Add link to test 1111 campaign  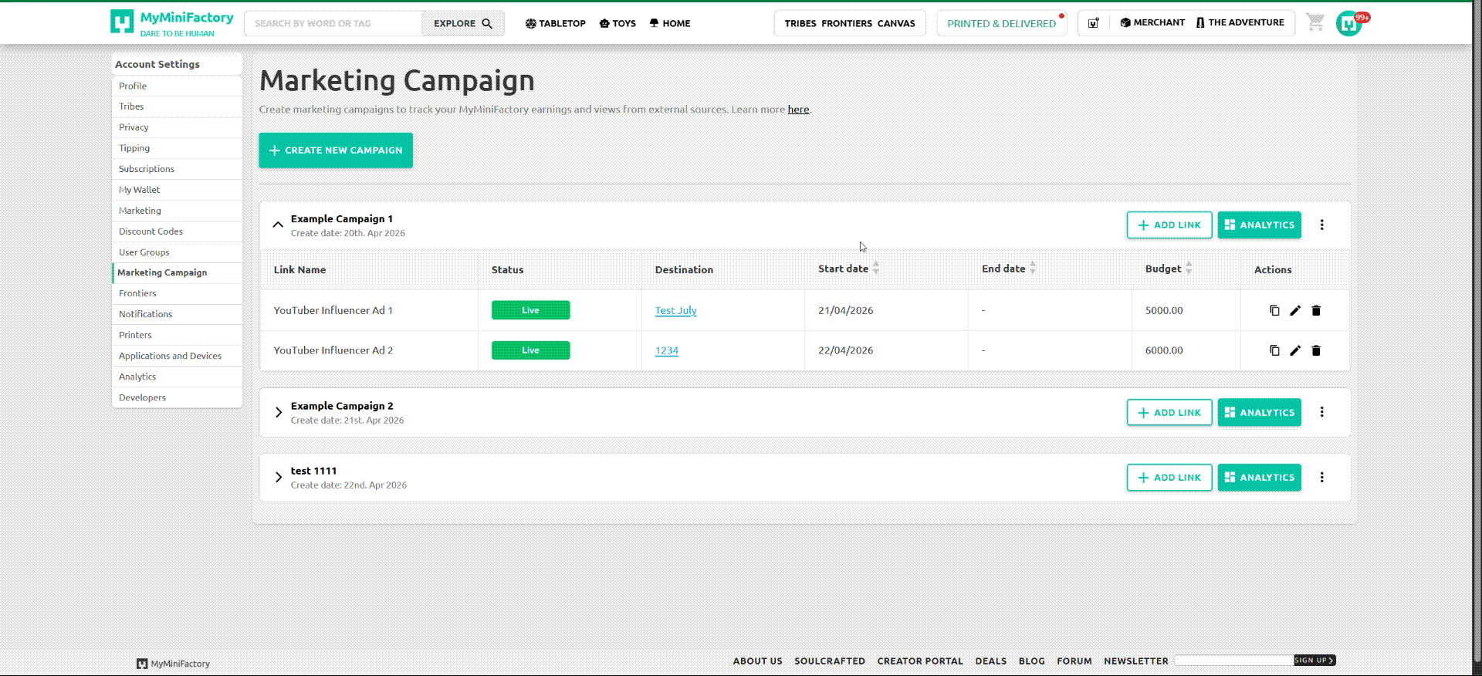1169,477
